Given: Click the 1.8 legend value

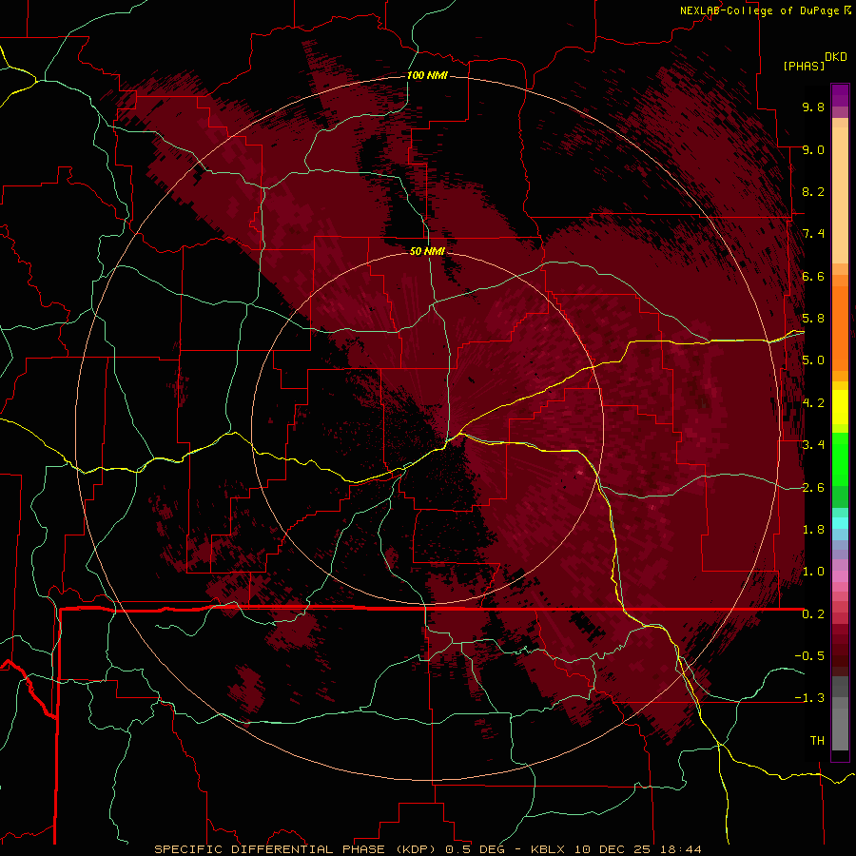Looking at the screenshot, I should tap(813, 530).
